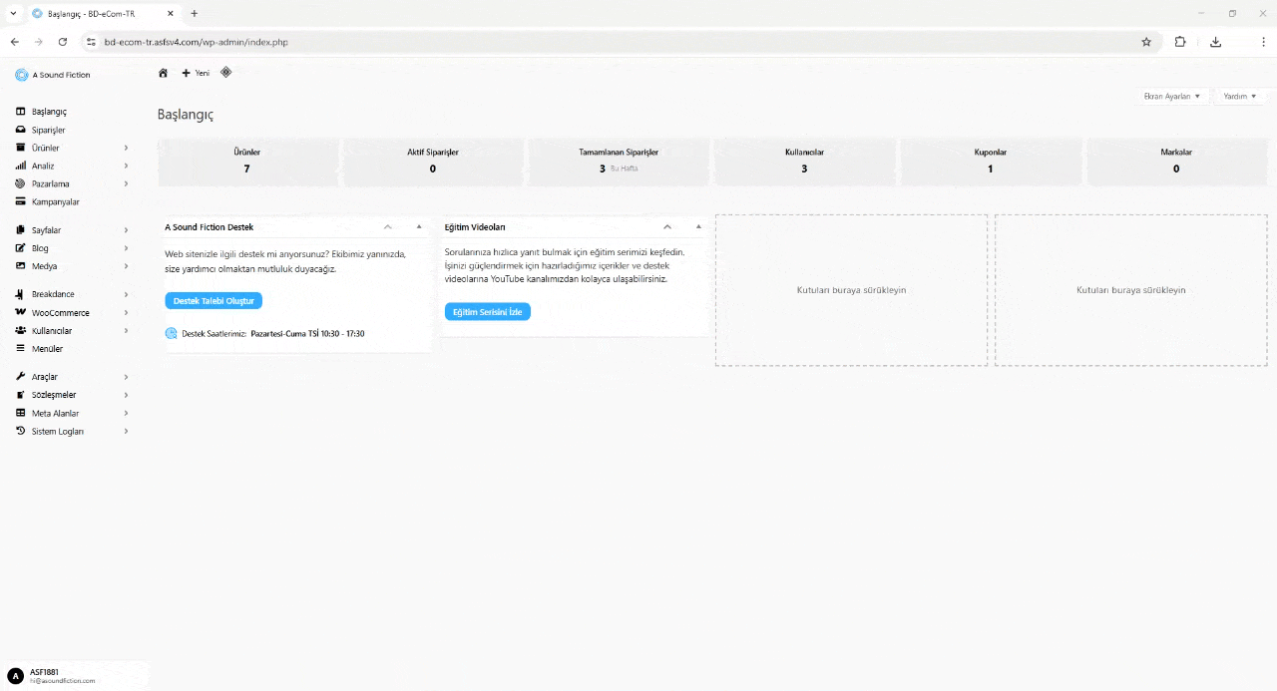Open the Yardım dropdown
This screenshot has height=691, width=1277.
tap(1239, 96)
